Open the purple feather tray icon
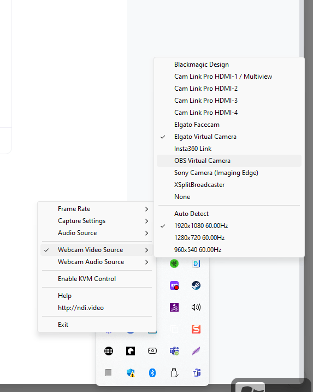 coord(196,351)
